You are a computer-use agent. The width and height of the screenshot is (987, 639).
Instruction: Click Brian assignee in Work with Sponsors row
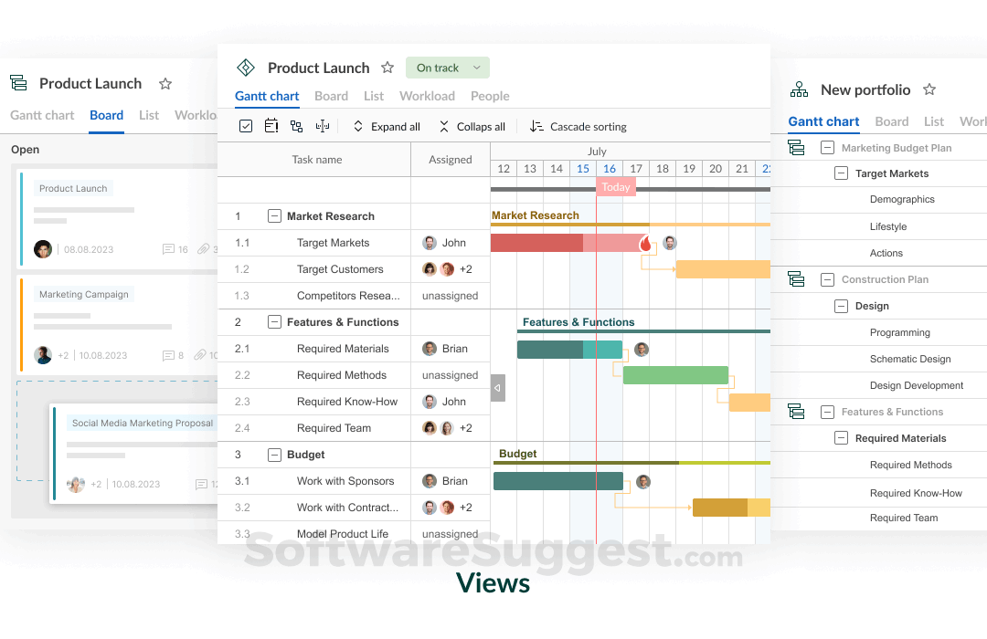454,481
